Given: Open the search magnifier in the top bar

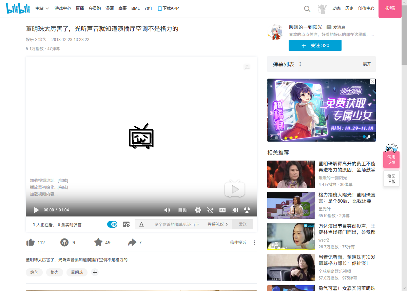Looking at the screenshot, I should (307, 8).
